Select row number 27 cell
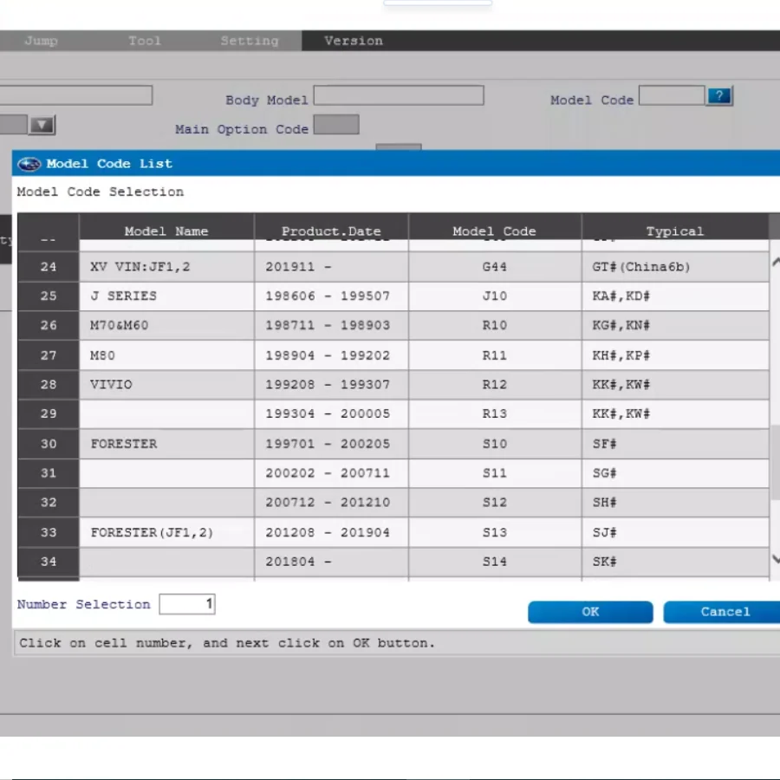The width and height of the screenshot is (780, 780). (x=49, y=355)
